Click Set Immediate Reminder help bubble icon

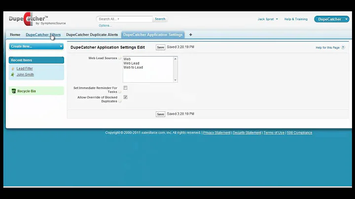point(120,92)
